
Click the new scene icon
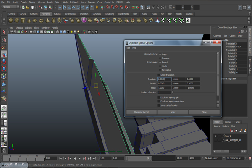coord(24,8)
